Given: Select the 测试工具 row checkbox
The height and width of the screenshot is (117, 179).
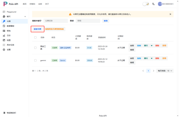Looking at the screenshot, I should (x=36, y=48).
